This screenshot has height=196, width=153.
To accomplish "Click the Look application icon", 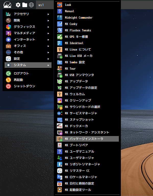I will pyautogui.click(x=60, y=5).
